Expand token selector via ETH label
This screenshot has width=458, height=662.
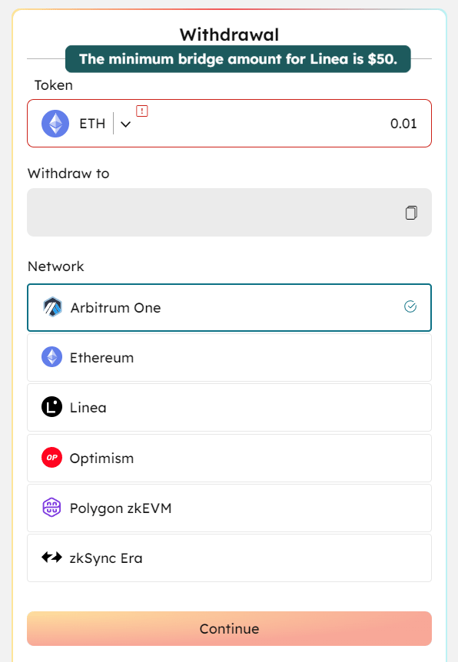tap(92, 124)
